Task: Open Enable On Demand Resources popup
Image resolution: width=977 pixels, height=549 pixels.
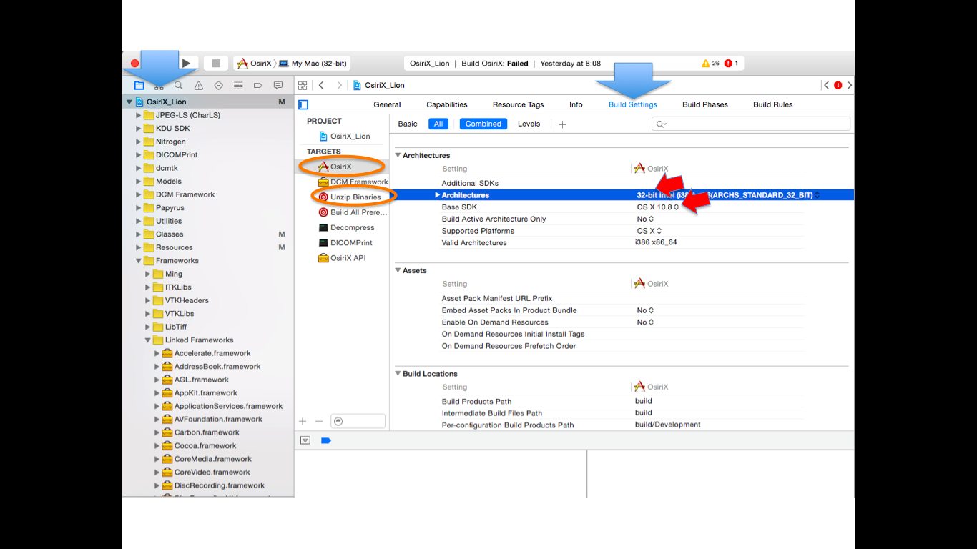Action: [x=645, y=322]
